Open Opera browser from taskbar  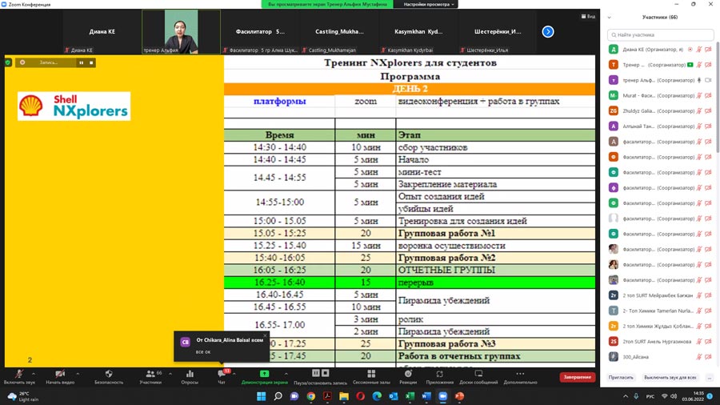[361, 396]
